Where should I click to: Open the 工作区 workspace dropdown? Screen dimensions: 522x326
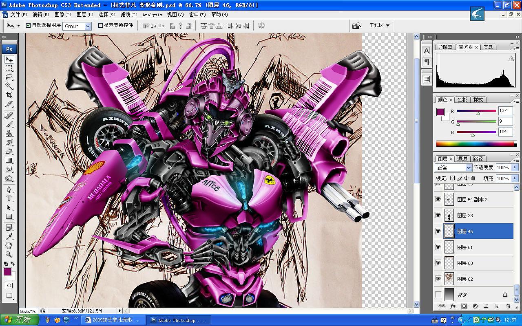pyautogui.click(x=379, y=25)
